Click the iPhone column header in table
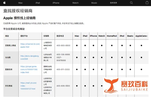This screenshot has width=151, height=97. (x=93, y=36)
